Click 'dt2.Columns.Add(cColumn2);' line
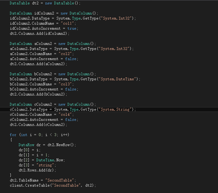 tap(38, 125)
